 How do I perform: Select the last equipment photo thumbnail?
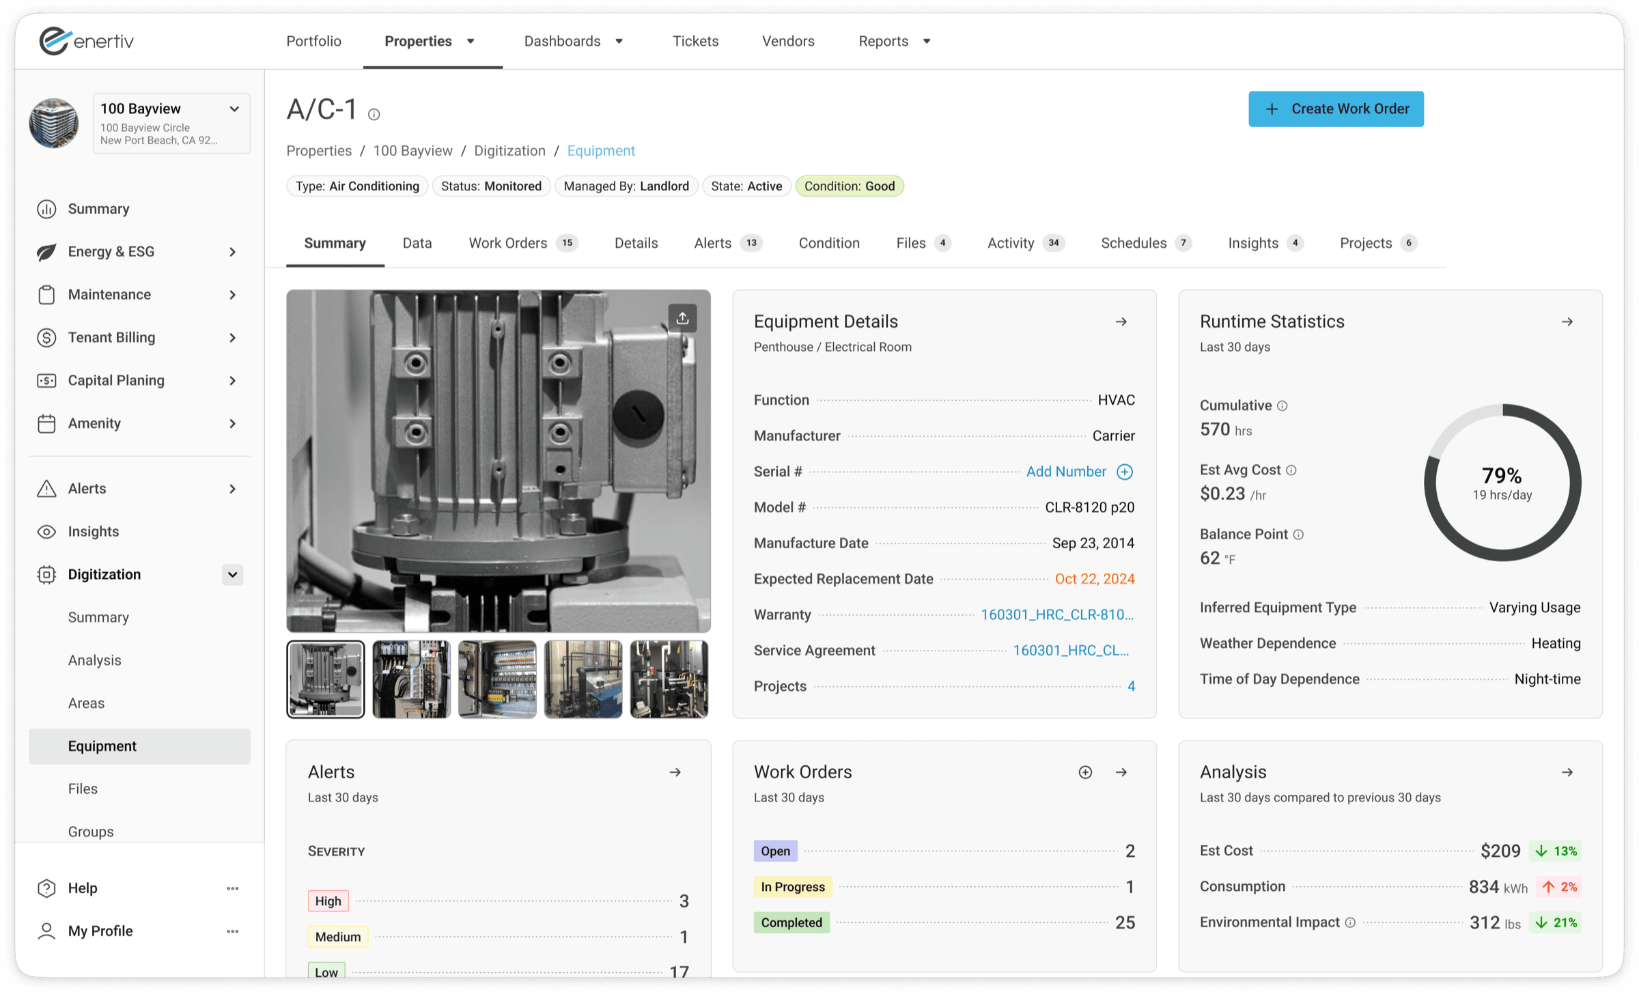[x=669, y=679]
